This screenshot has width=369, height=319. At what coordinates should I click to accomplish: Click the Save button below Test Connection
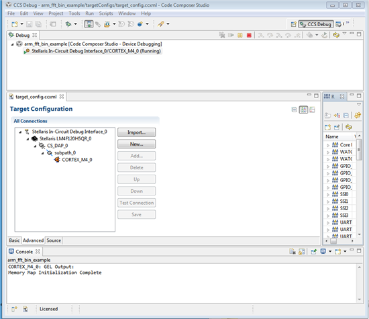tap(136, 215)
